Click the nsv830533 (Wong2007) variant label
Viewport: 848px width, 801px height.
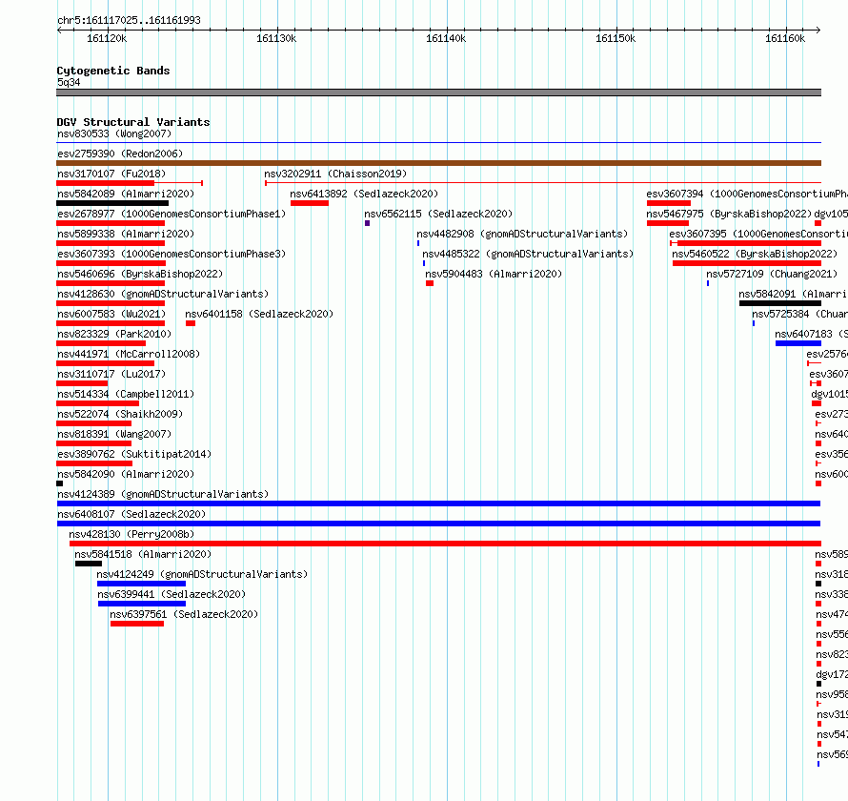pyautogui.click(x=114, y=133)
